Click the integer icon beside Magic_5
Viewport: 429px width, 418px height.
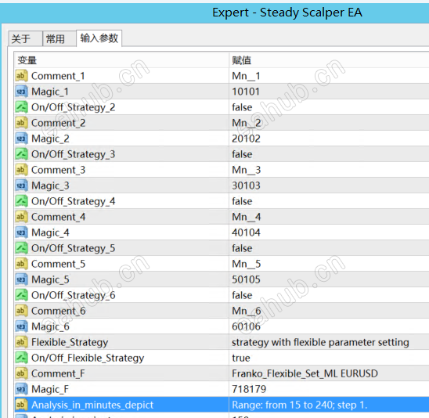click(x=21, y=279)
